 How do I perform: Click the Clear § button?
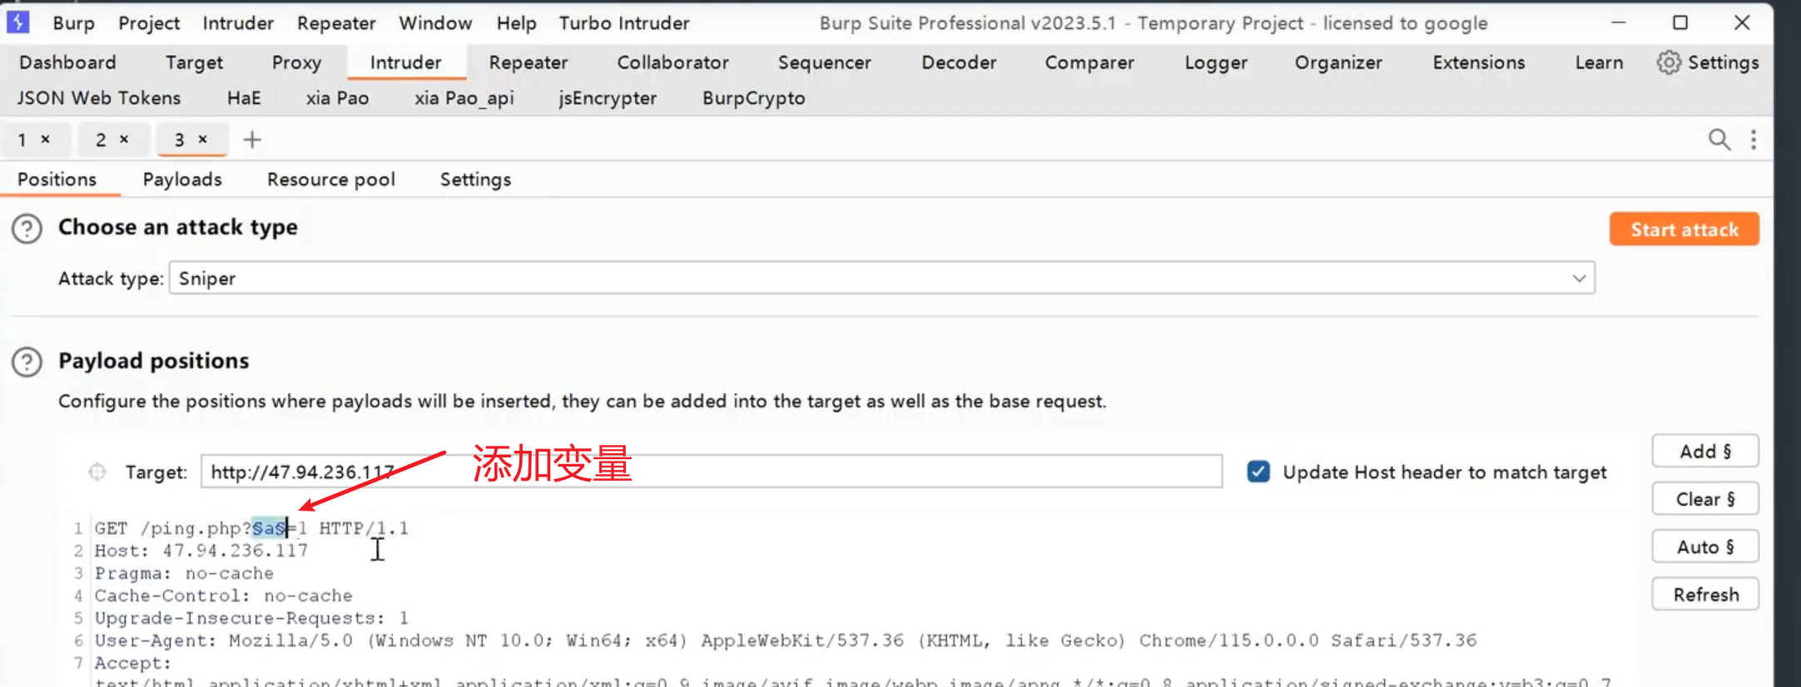[1704, 499]
